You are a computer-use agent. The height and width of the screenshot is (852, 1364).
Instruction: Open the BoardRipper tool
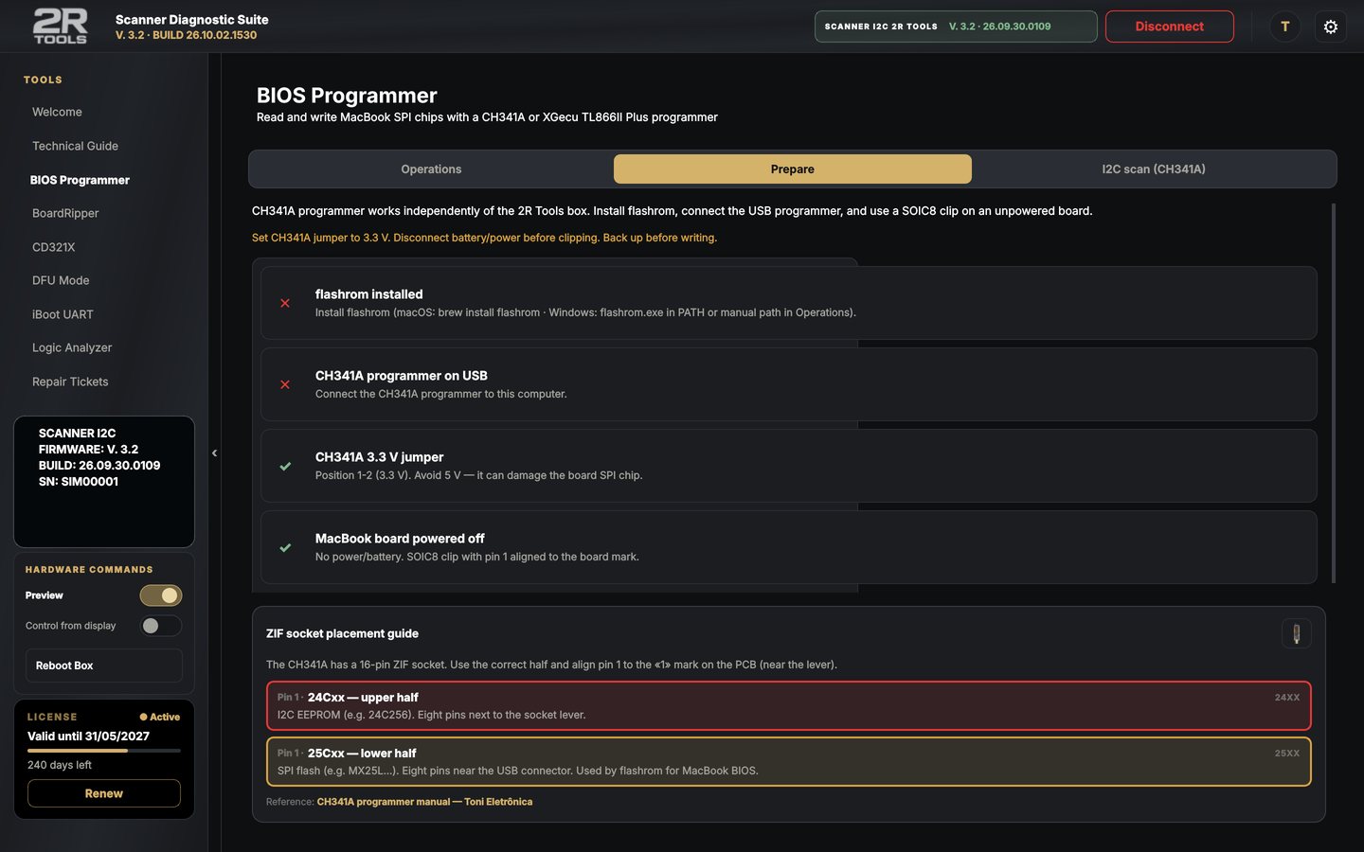[65, 213]
